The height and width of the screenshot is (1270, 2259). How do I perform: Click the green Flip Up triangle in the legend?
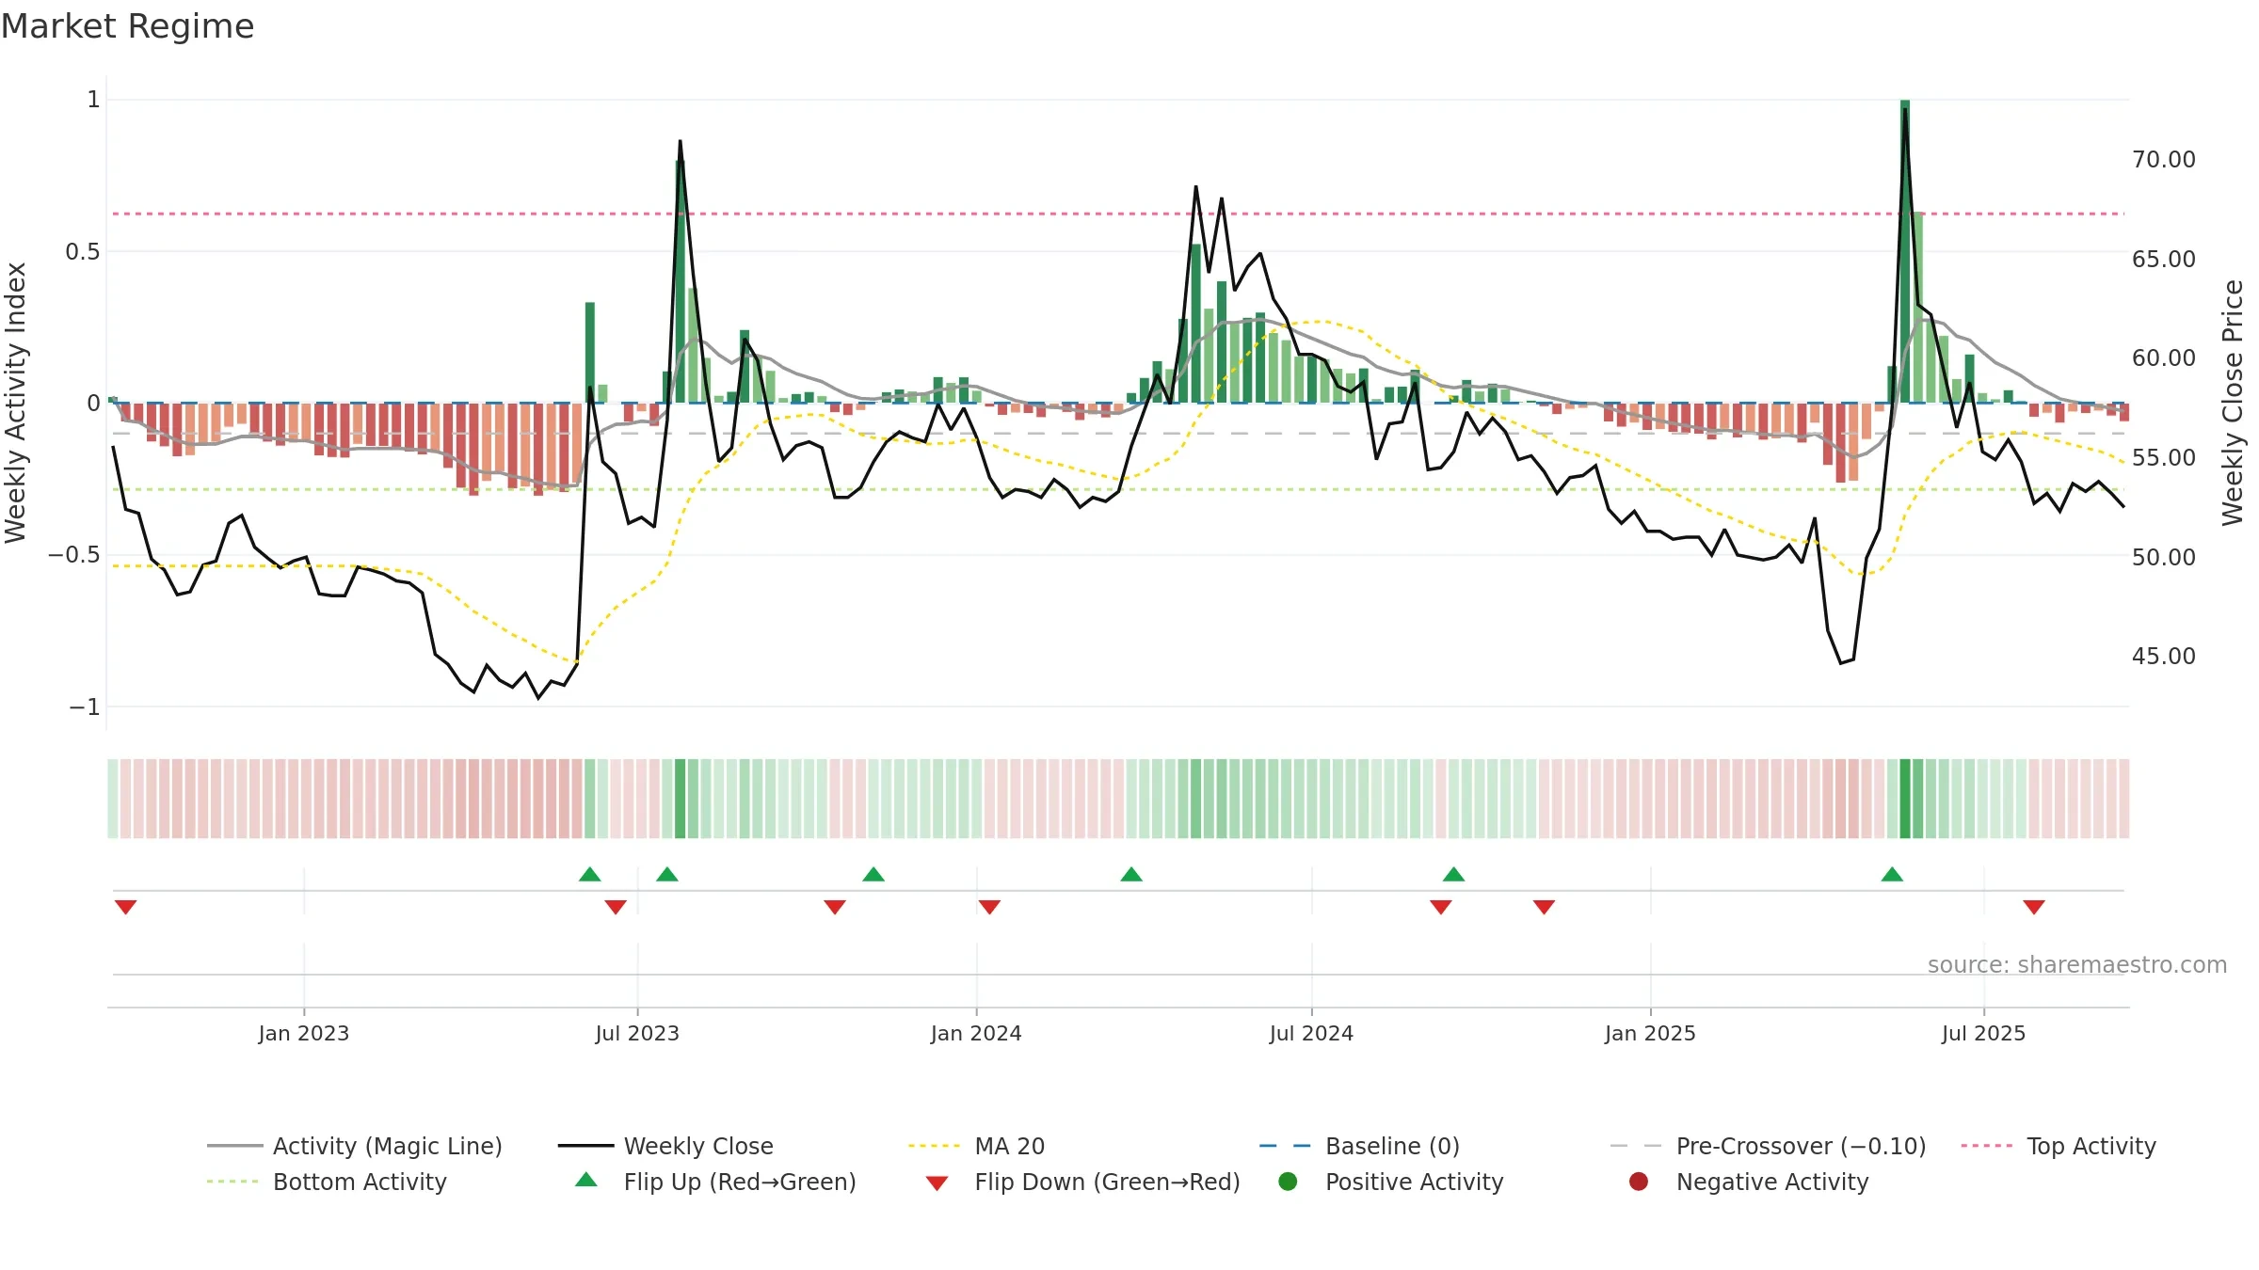(586, 1180)
